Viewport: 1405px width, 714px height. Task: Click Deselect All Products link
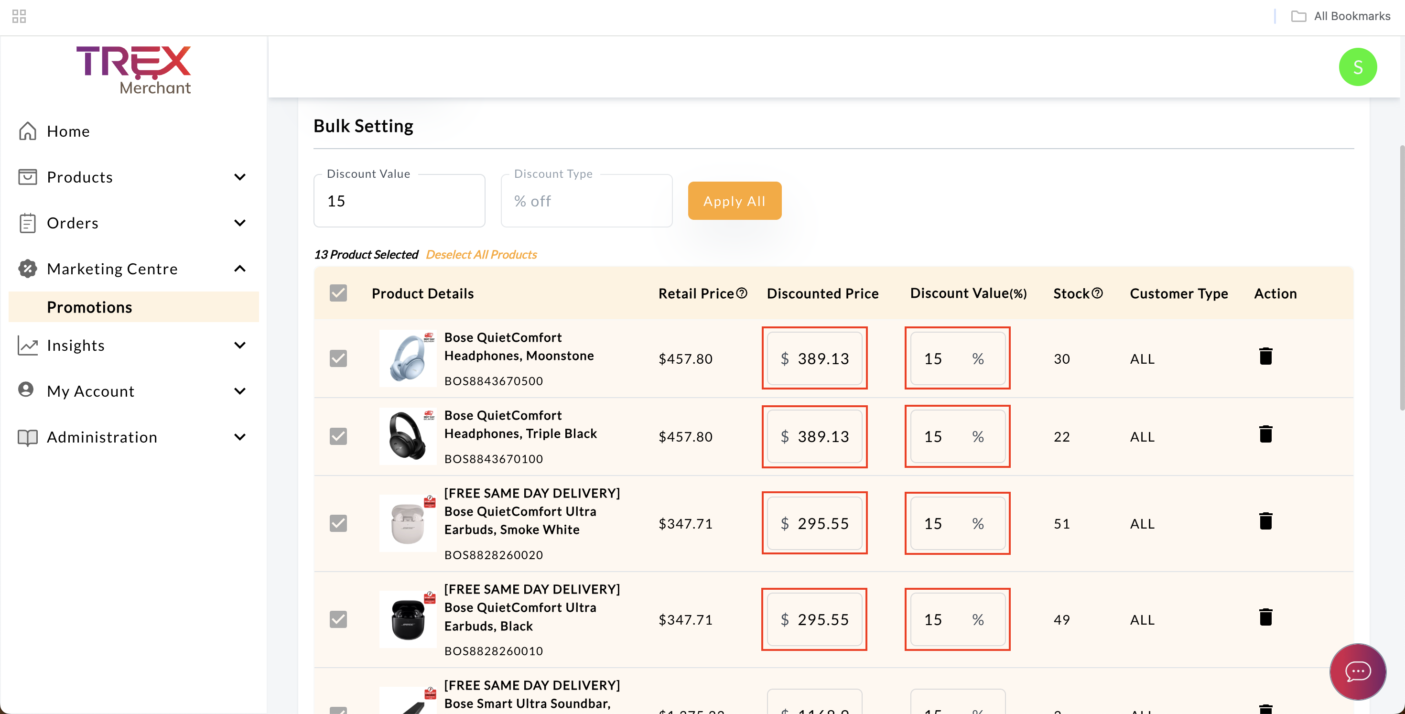(x=481, y=254)
